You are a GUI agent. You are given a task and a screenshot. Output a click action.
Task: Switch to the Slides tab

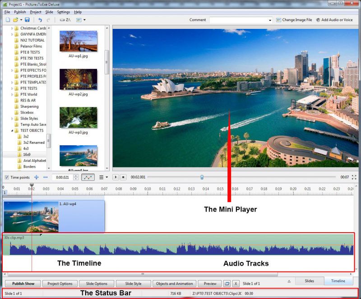pyautogui.click(x=310, y=281)
